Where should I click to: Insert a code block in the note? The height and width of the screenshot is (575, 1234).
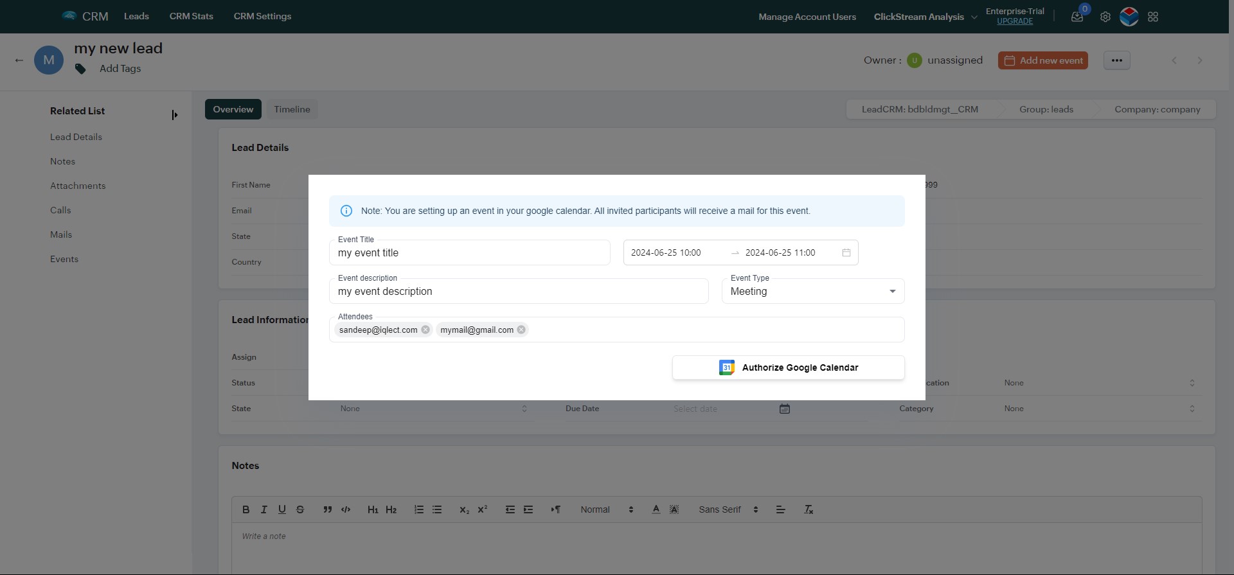coord(346,509)
